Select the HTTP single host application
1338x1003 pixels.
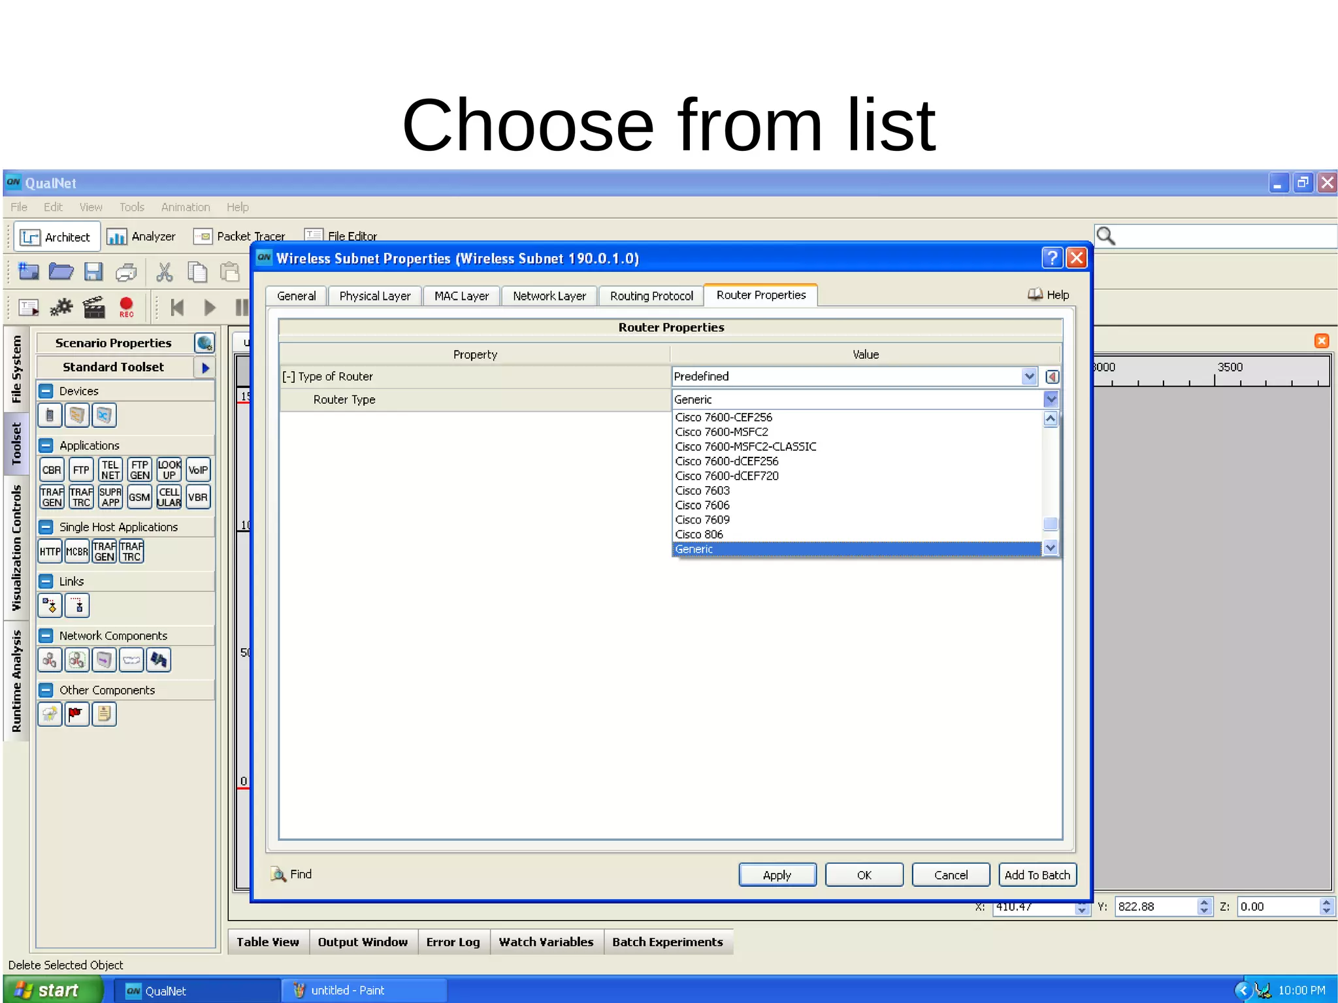50,551
